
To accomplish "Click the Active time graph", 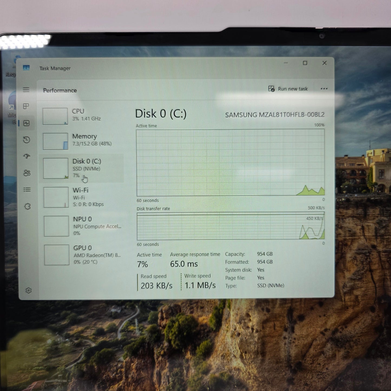I will pyautogui.click(x=231, y=163).
